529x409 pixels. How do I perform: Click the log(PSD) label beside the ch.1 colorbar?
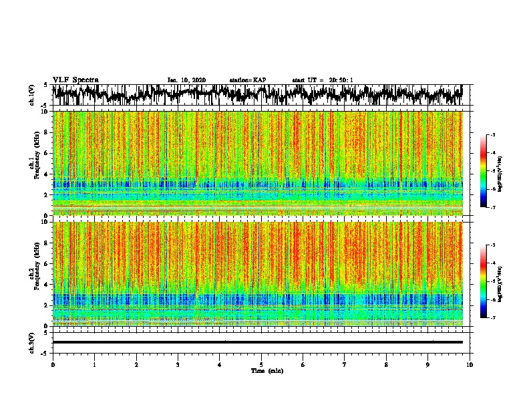[500, 174]
